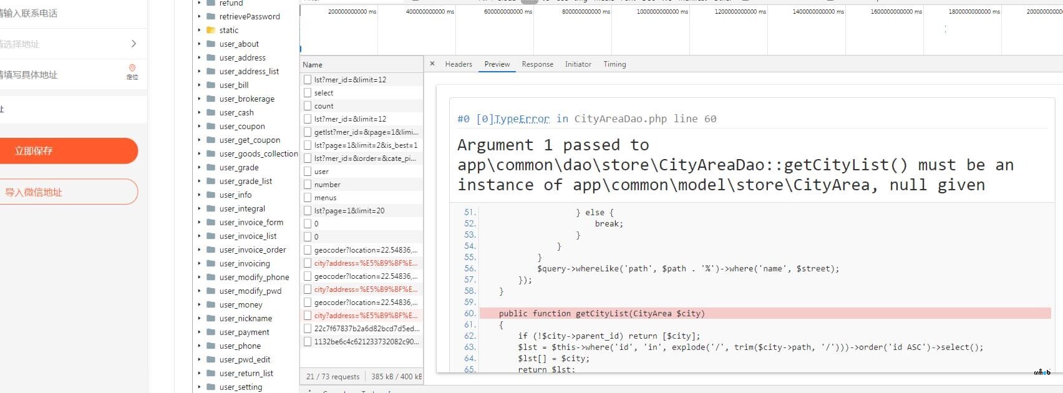The width and height of the screenshot is (1063, 393).
Task: Open the Initiator tab
Action: pyautogui.click(x=578, y=64)
